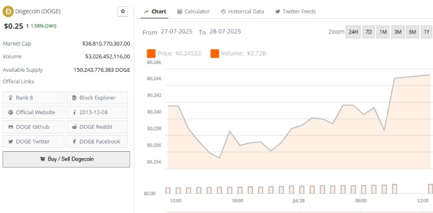Screen dimensions: 433x213
Task: Click the $0.234 y-axis label
Action: [x=154, y=162]
